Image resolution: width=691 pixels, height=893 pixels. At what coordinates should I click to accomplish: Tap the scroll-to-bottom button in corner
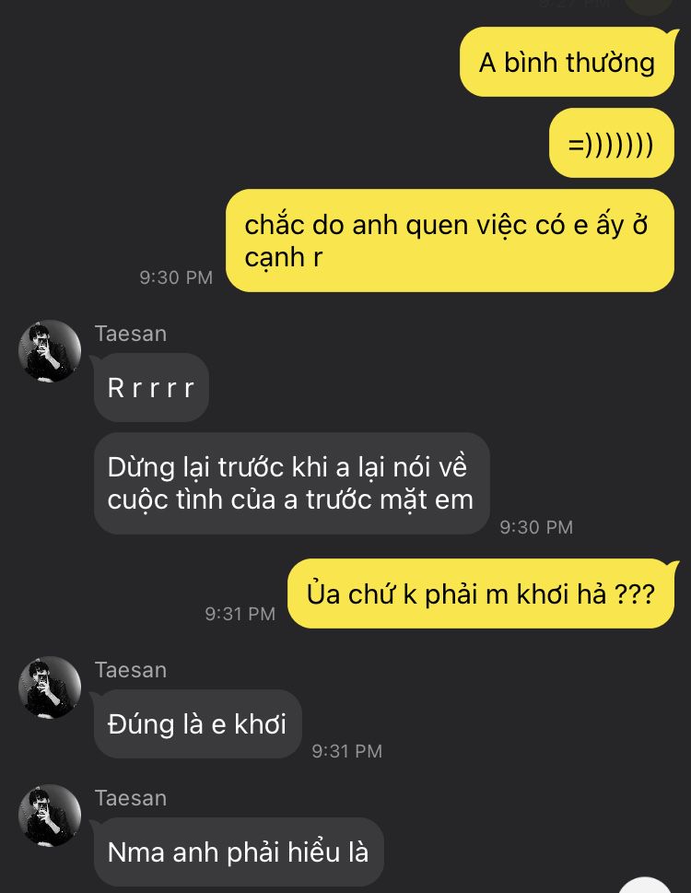pyautogui.click(x=644, y=887)
